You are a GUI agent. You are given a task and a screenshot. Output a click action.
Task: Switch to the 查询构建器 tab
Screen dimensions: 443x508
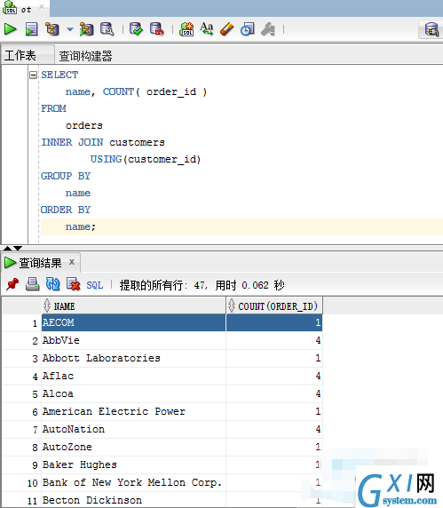(x=85, y=56)
